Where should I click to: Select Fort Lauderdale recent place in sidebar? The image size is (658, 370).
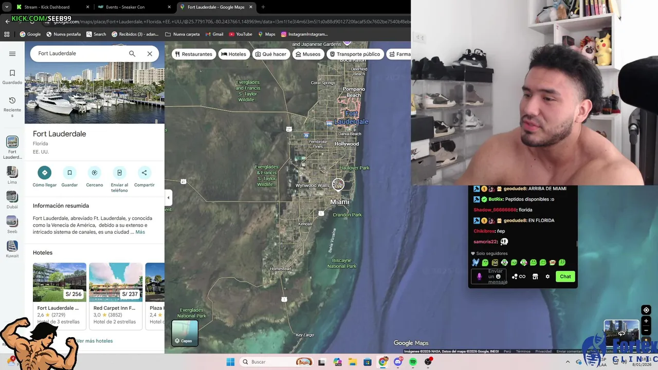click(12, 147)
